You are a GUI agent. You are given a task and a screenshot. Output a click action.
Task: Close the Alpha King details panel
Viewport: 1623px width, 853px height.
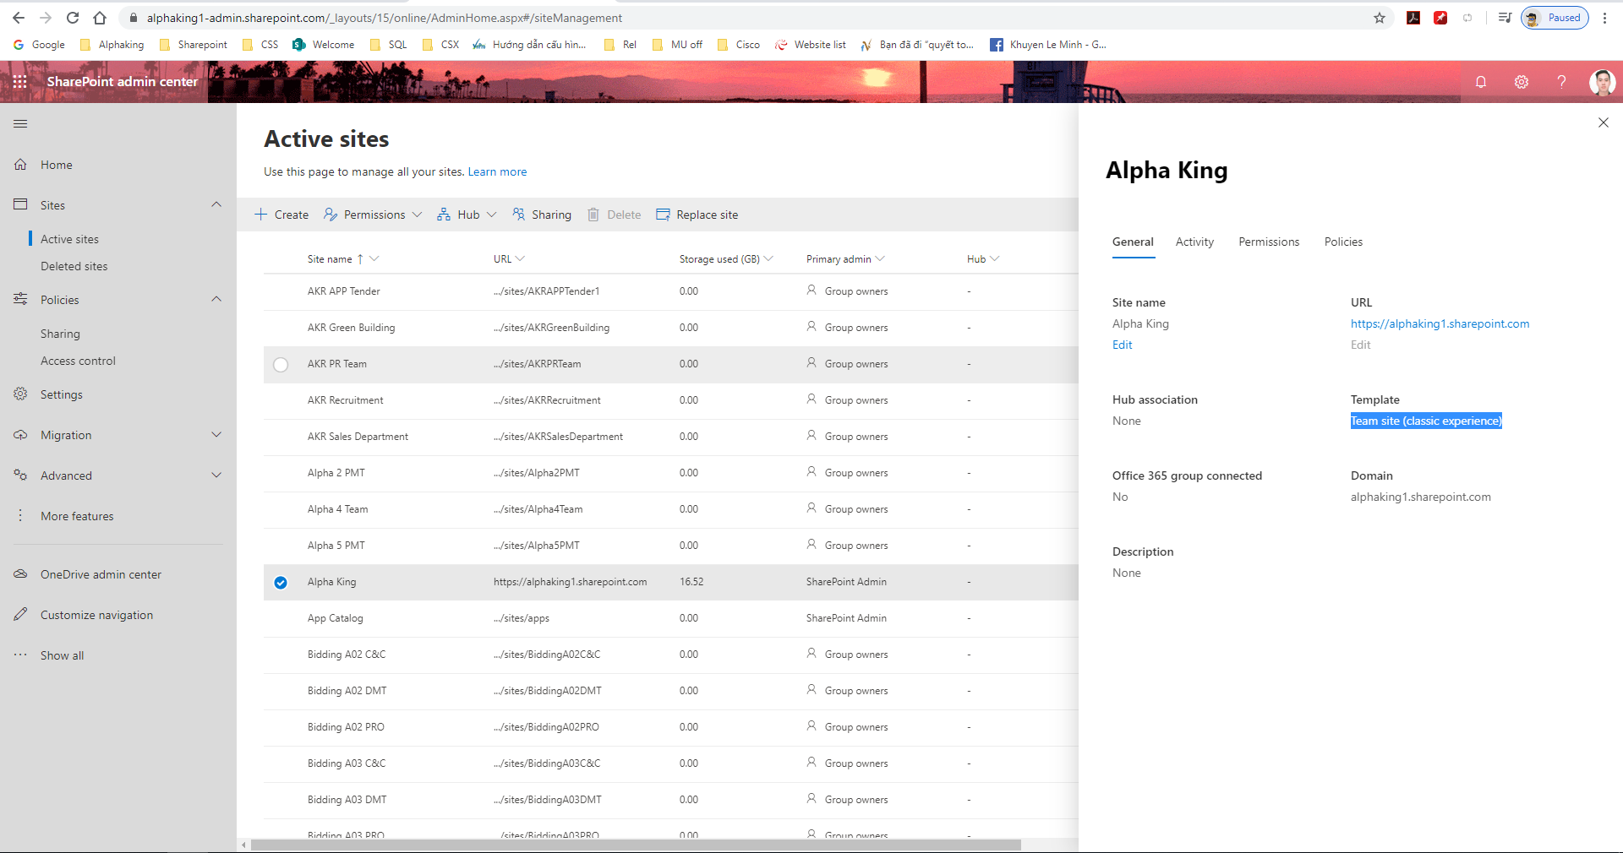pos(1604,122)
